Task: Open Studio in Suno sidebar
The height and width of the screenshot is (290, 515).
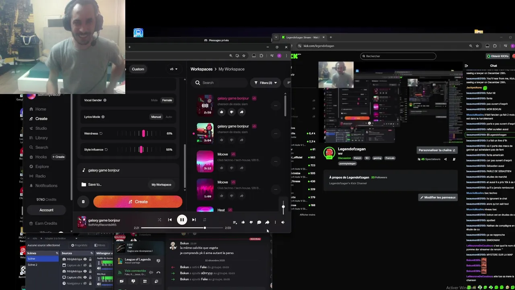Action: coord(41,128)
